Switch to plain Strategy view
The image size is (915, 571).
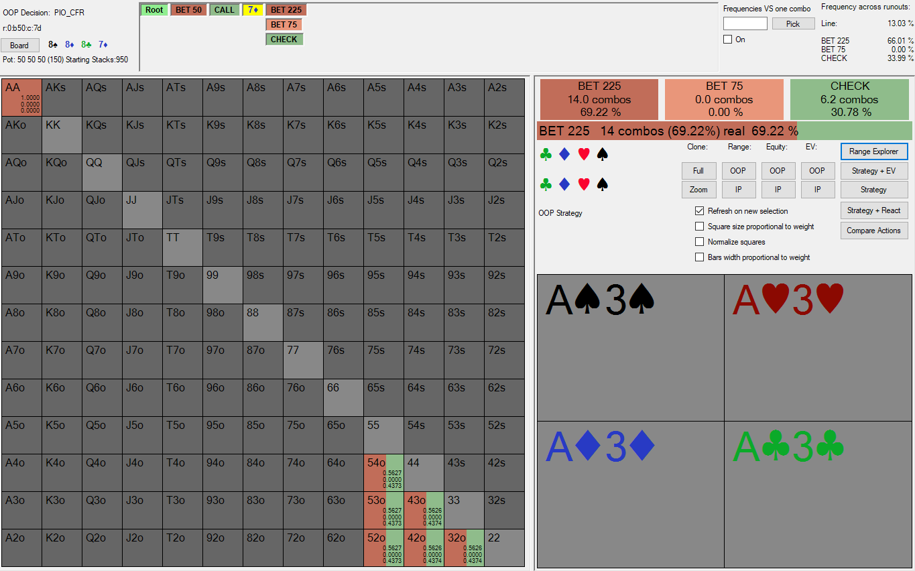pyautogui.click(x=874, y=190)
